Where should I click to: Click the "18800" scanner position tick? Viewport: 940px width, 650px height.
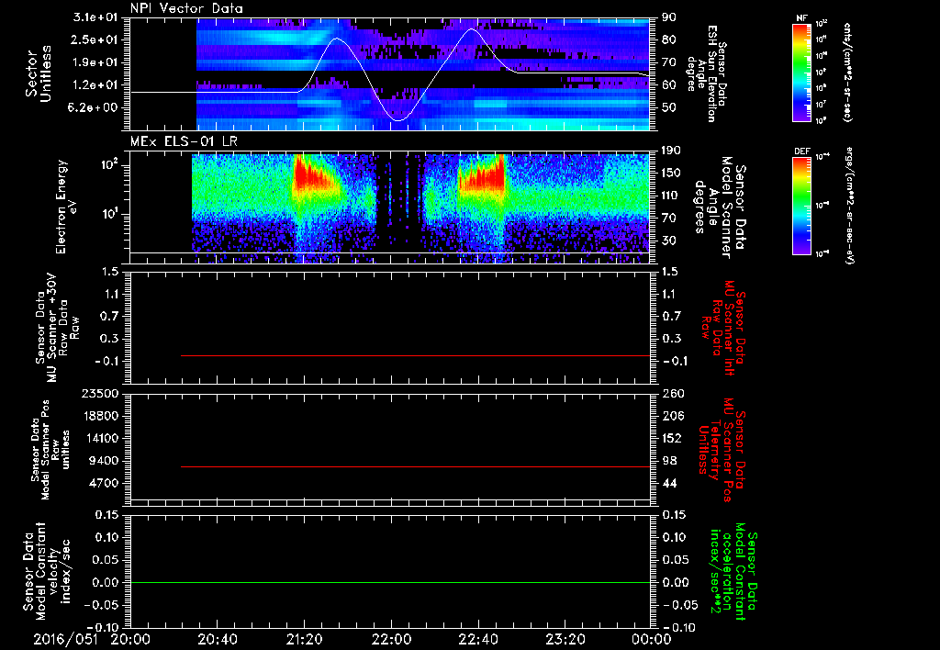100,416
